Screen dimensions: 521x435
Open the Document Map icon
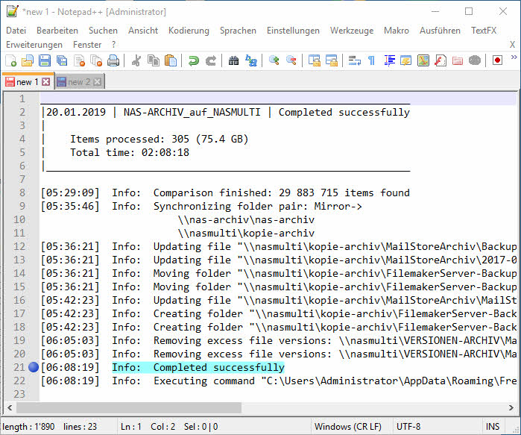pyautogui.click(x=423, y=60)
